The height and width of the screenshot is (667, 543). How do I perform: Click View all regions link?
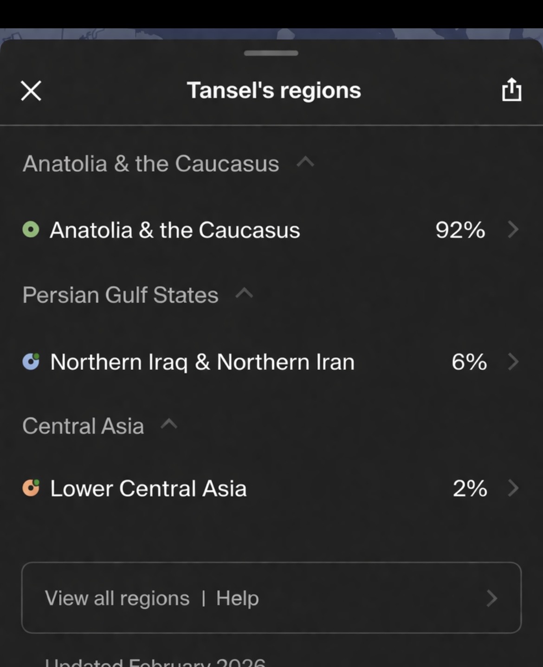click(117, 598)
